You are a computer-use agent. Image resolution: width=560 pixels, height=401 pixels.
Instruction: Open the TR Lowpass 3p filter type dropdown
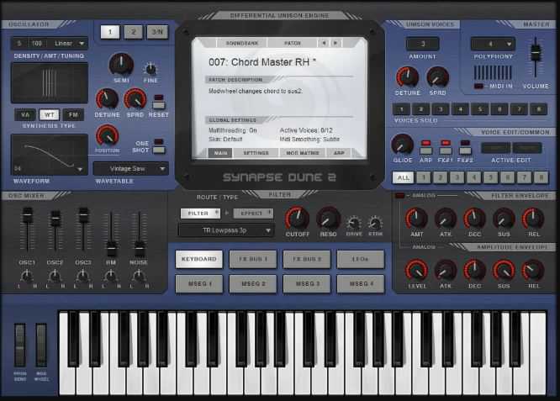(x=226, y=230)
